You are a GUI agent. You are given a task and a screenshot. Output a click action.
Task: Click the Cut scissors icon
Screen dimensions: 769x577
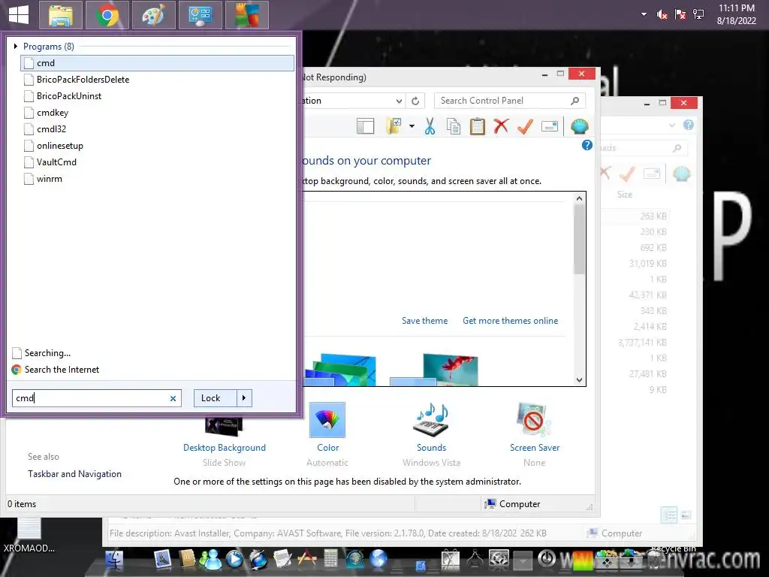(x=430, y=126)
